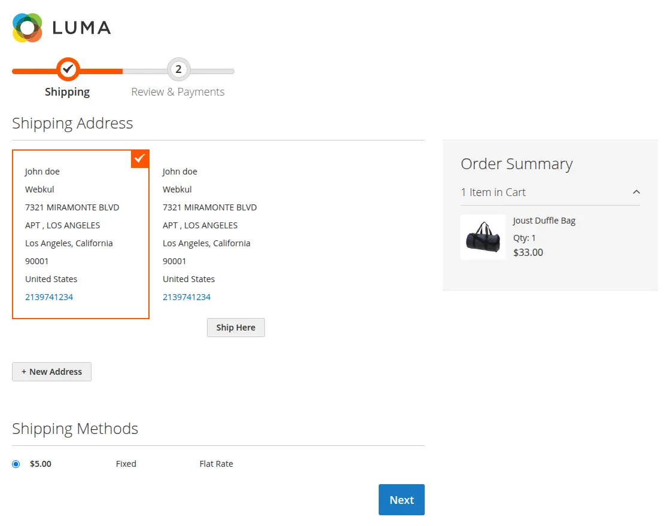Click phone number above Ship Here button

tap(187, 297)
